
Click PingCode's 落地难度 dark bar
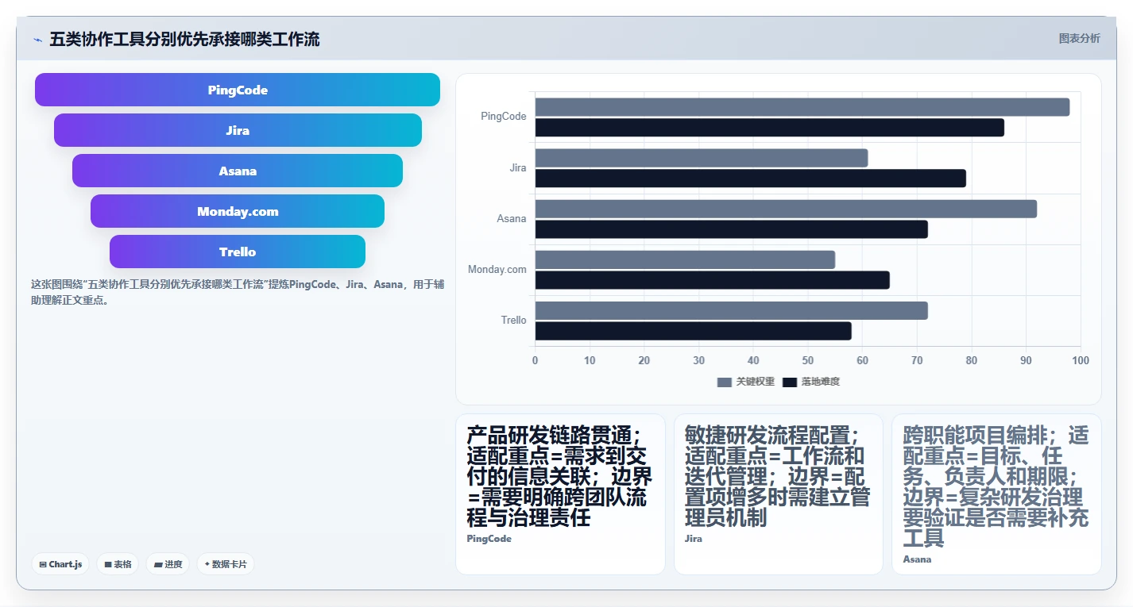tap(770, 127)
